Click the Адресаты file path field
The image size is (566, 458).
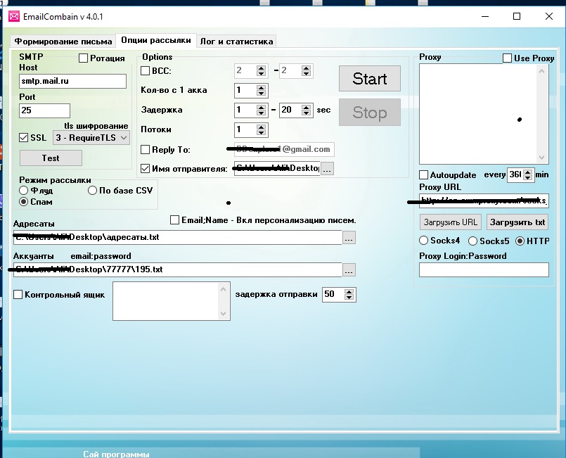[178, 237]
